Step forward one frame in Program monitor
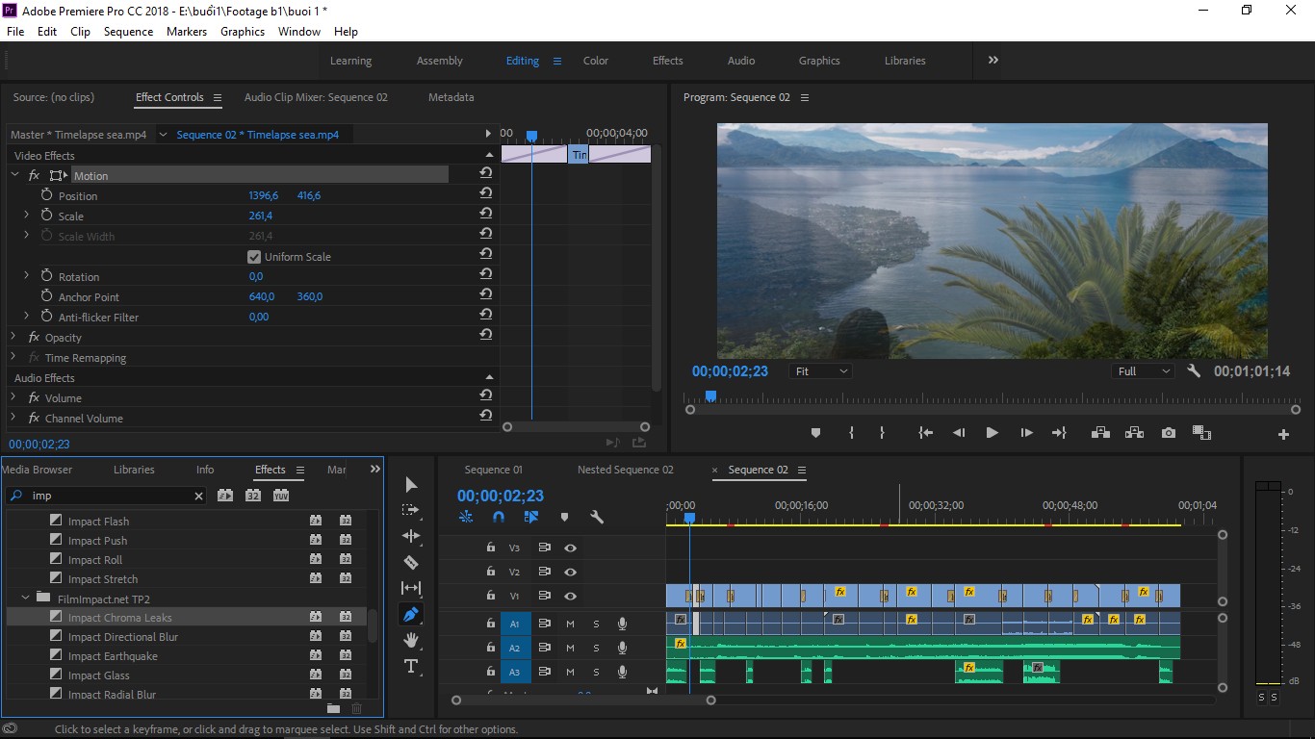1315x739 pixels. 1026,433
